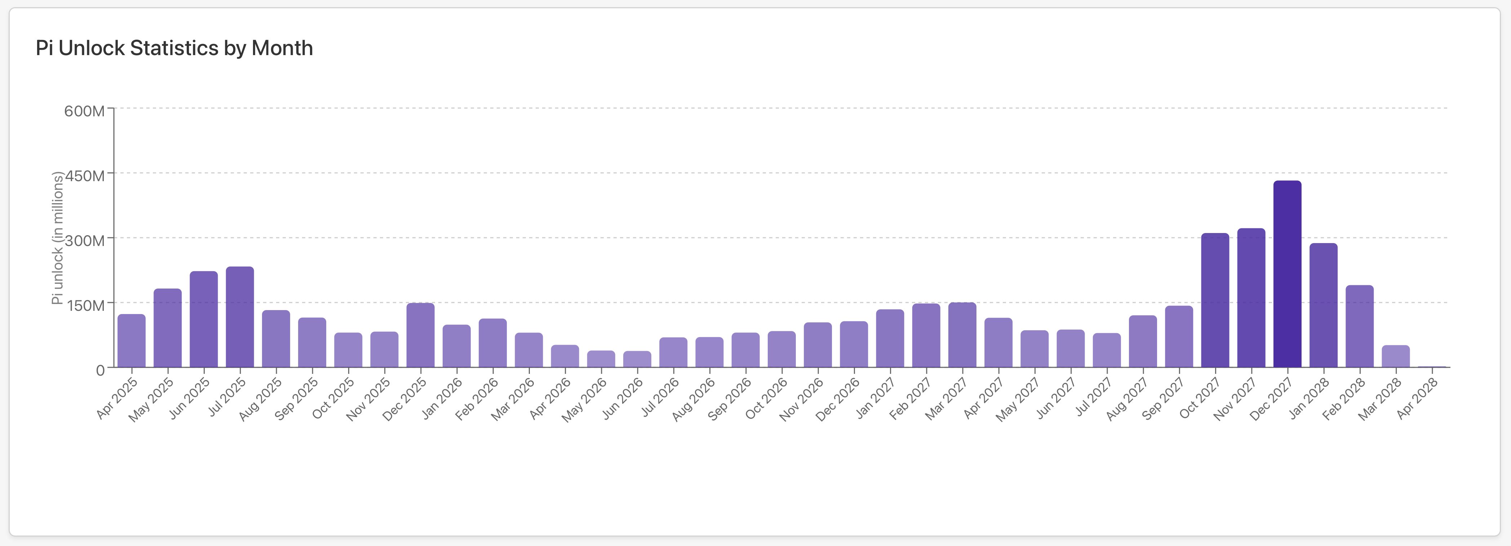The image size is (1511, 546).
Task: Click the Feb 2026 bar
Action: (x=493, y=343)
